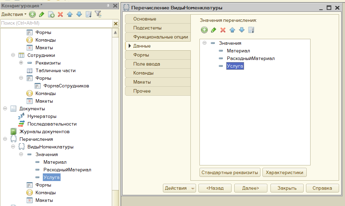The image size is (345, 206).
Task: Collapse Значения node in Configuration tree
Action: [x=21, y=154]
